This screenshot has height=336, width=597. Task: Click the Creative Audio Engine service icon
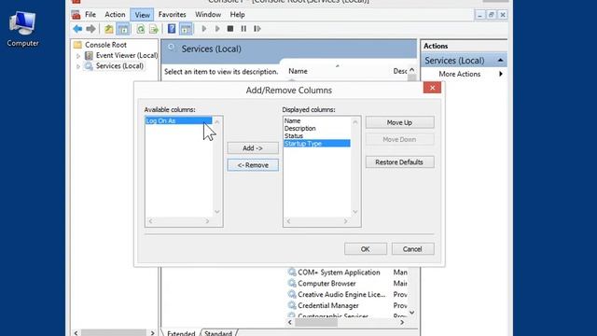tap(292, 294)
